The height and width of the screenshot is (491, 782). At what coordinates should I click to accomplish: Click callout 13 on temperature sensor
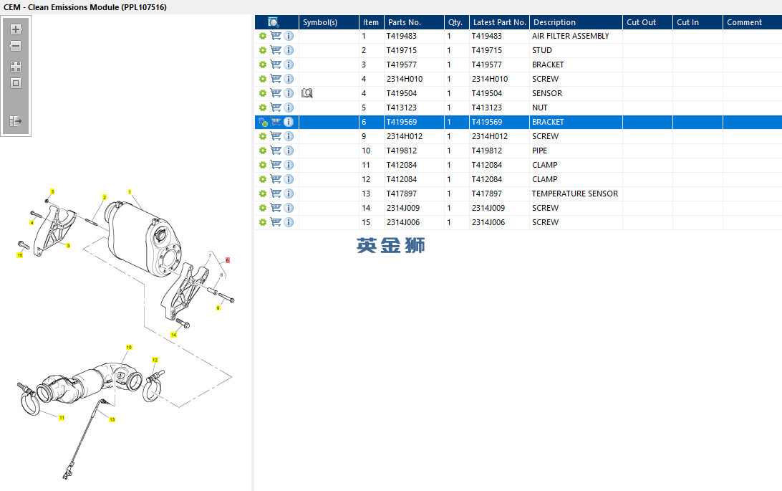112,419
